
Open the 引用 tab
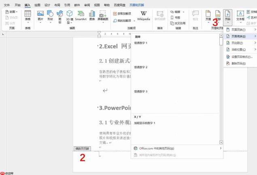point(67,5)
